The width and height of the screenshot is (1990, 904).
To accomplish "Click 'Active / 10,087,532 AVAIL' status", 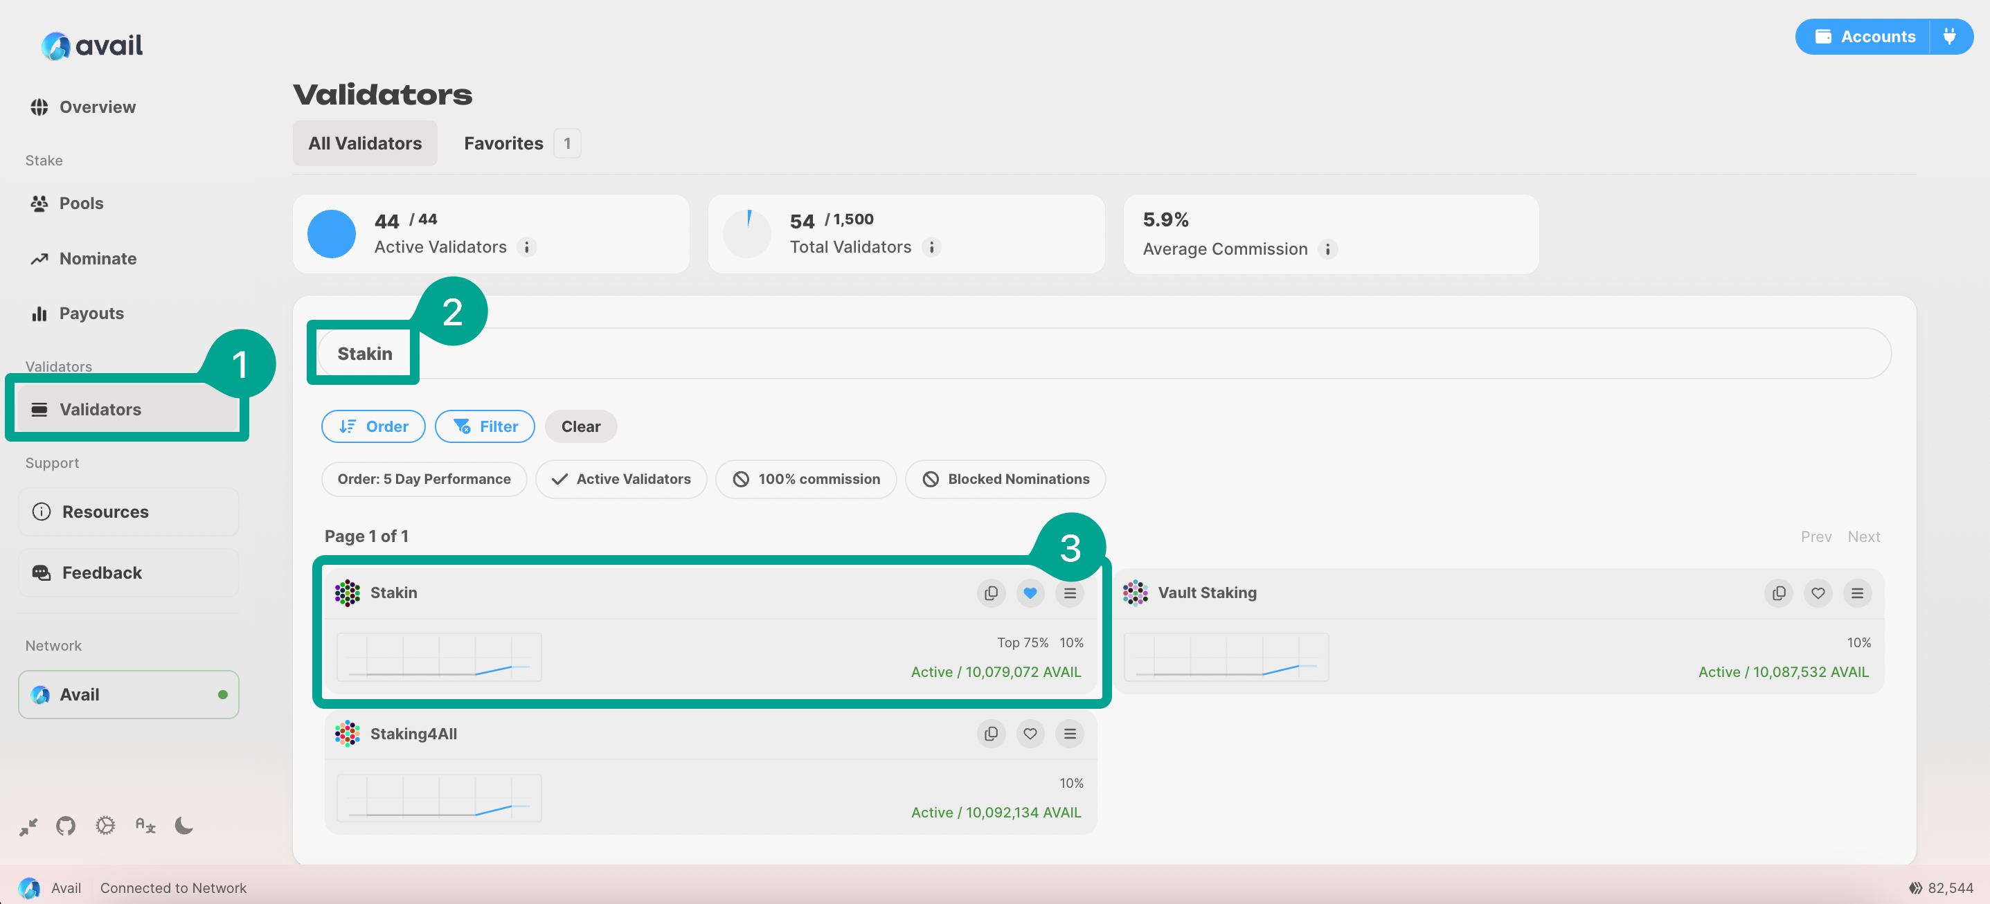I will click(1784, 672).
